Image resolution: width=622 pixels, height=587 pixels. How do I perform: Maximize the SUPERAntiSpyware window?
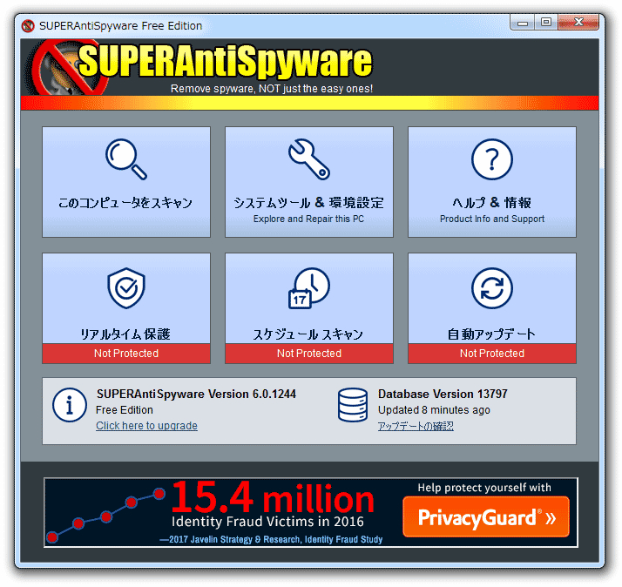tap(546, 23)
